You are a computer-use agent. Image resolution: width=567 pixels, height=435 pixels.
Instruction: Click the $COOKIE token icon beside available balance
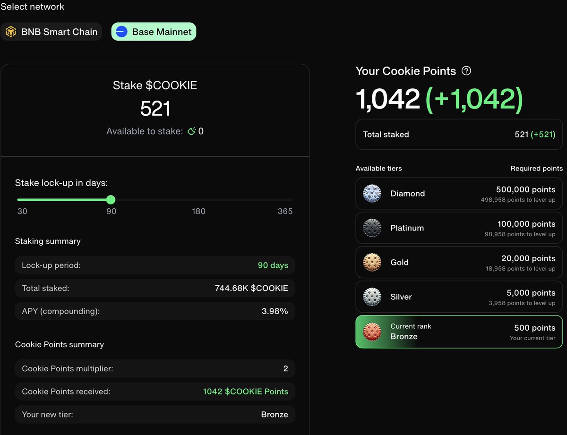[x=192, y=131]
